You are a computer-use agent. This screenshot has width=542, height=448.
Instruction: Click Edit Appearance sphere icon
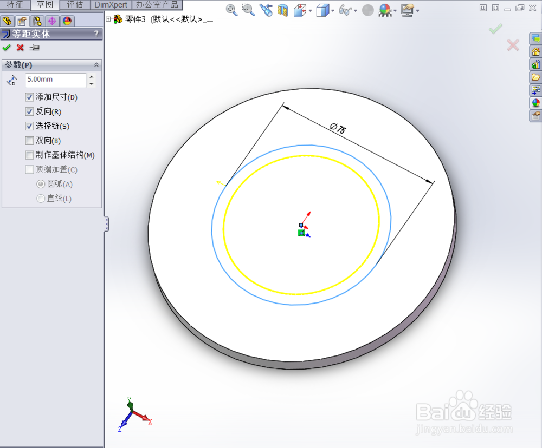coord(368,10)
